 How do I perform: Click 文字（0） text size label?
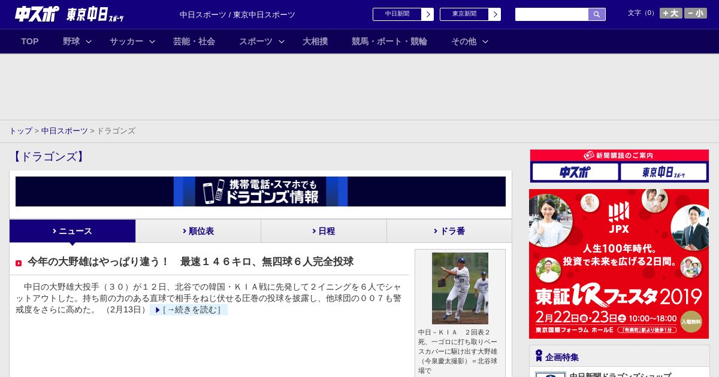tap(642, 13)
